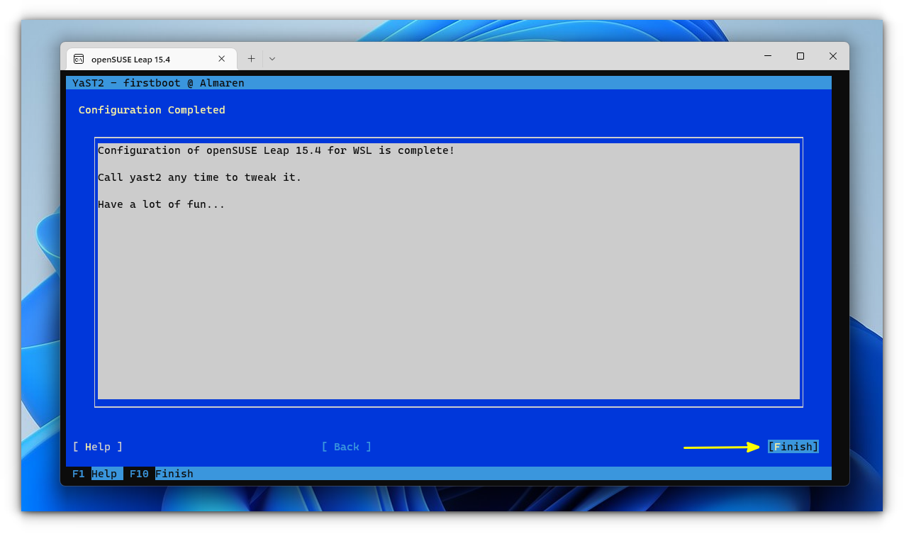904x534 pixels.
Task: Click the highlighted Finish button
Action: click(x=793, y=447)
